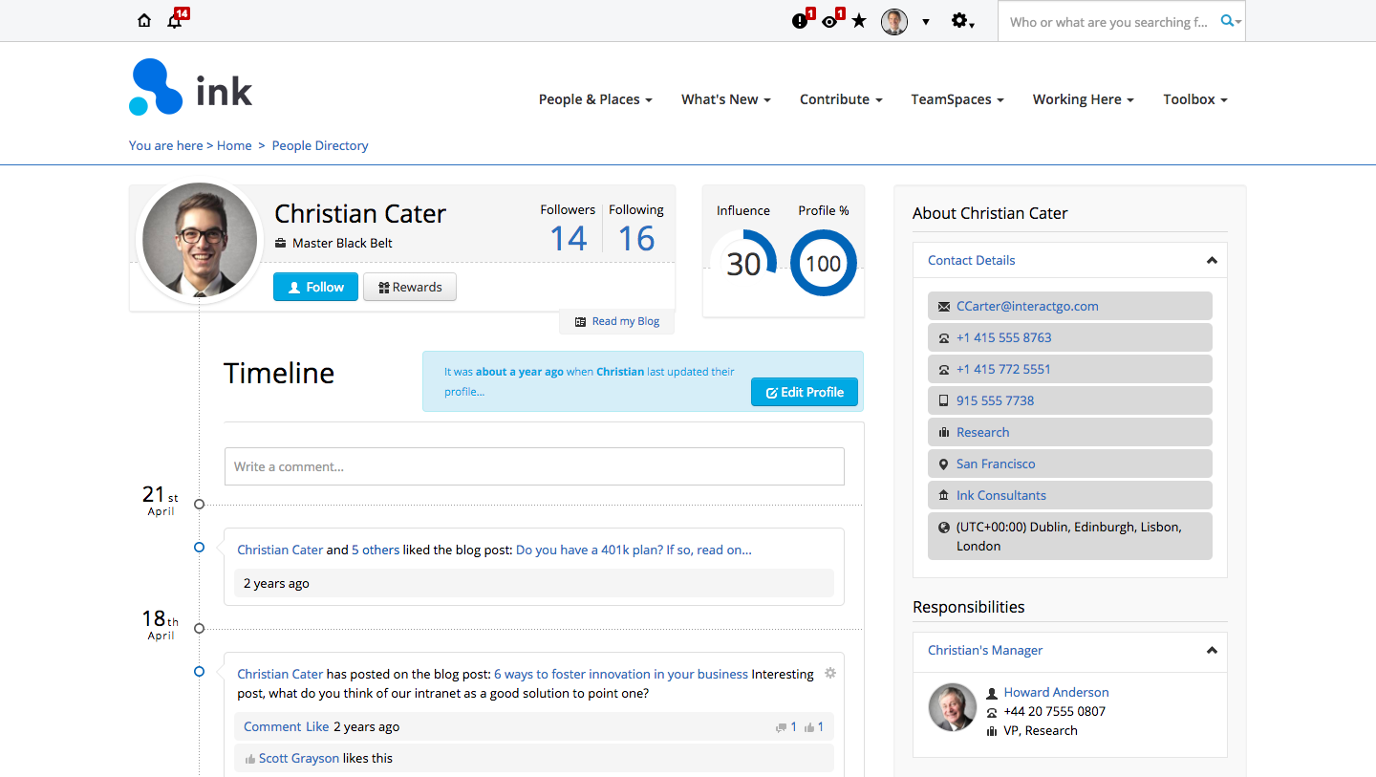Screen dimensions: 1376x777
Task: Follow Christian Cater
Action: click(315, 287)
